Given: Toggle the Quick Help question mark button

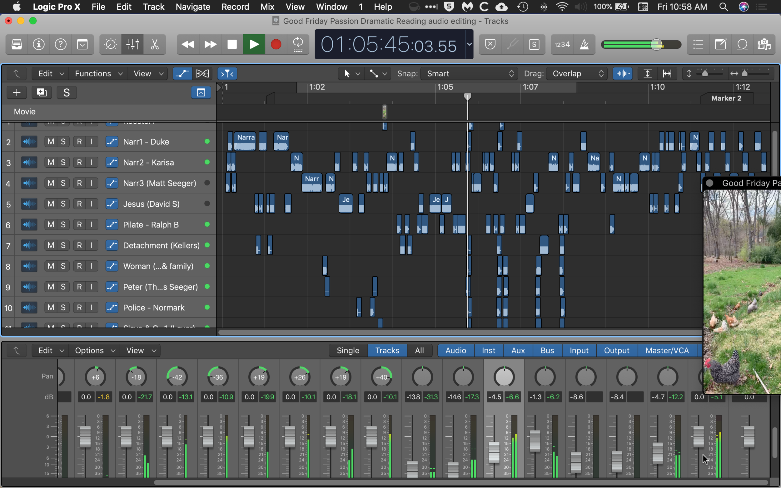Looking at the screenshot, I should coord(61,44).
